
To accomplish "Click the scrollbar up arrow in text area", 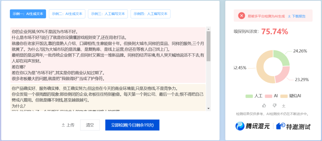I will pos(208,29).
